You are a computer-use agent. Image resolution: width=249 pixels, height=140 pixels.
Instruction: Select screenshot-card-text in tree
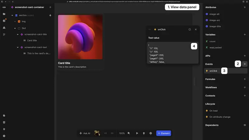[35, 47]
